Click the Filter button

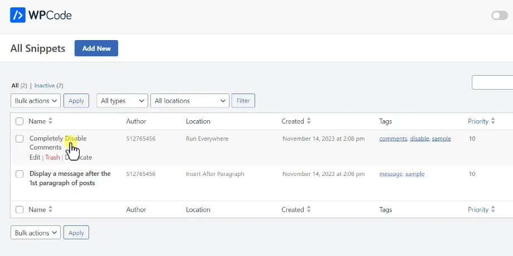tap(243, 101)
